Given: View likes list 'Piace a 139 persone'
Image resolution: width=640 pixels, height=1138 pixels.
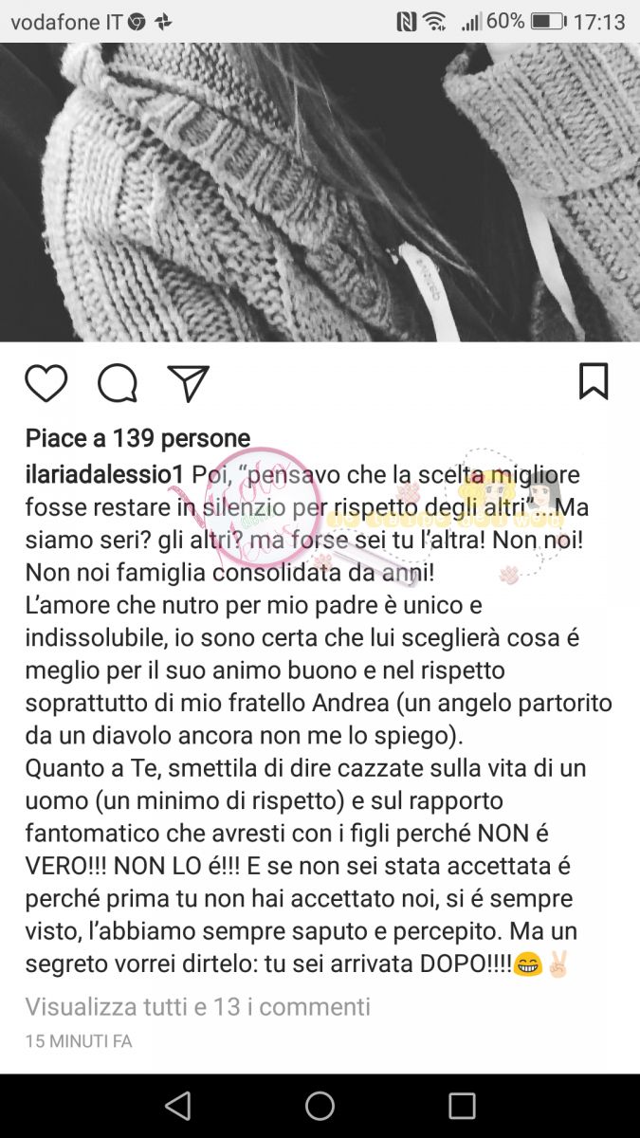Looking at the screenshot, I should pos(137,438).
